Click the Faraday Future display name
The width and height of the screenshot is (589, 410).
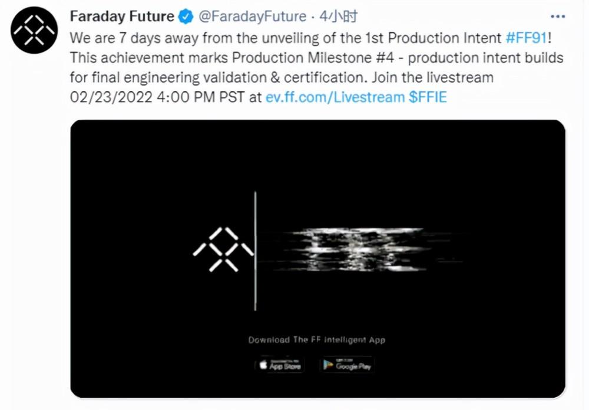122,16
